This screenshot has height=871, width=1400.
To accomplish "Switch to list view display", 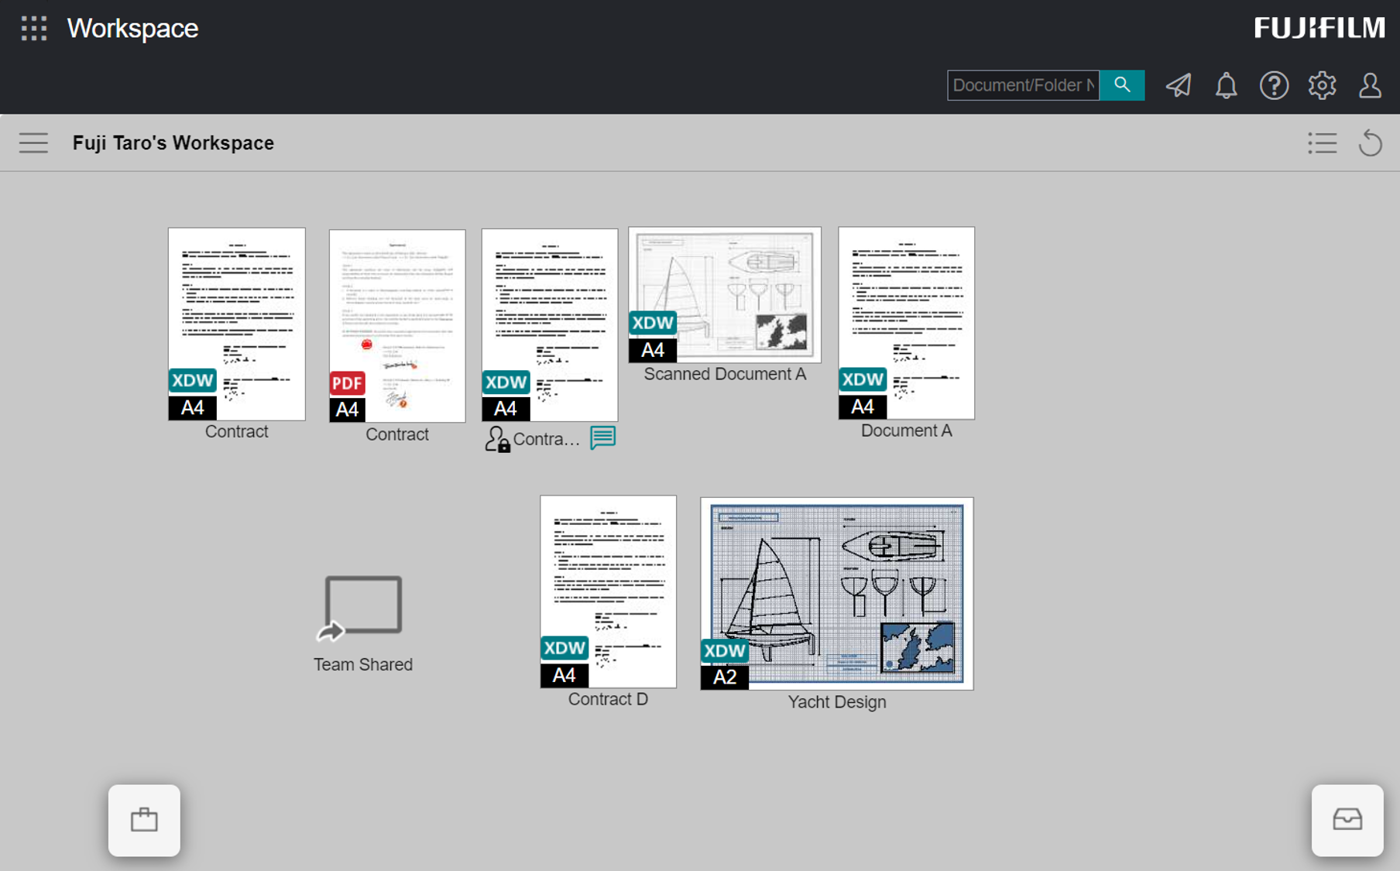I will pyautogui.click(x=1322, y=143).
